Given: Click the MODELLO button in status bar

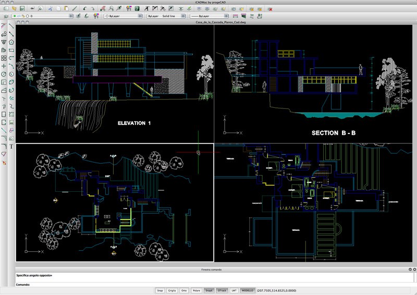Looking at the screenshot, I should pos(248,290).
